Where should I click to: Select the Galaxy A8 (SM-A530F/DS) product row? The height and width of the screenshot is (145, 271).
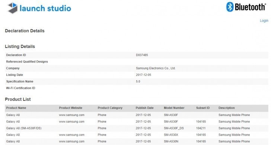[x=137, y=128]
